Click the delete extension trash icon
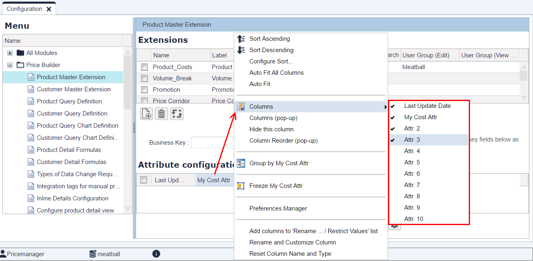Image resolution: width=533 pixels, height=261 pixels. 161,114
